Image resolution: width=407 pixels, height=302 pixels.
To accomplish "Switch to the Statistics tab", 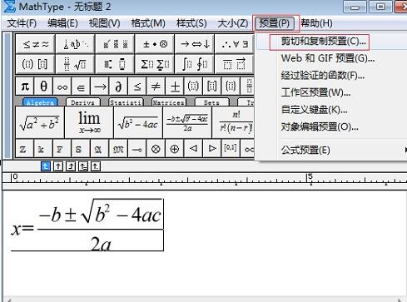I will (127, 102).
